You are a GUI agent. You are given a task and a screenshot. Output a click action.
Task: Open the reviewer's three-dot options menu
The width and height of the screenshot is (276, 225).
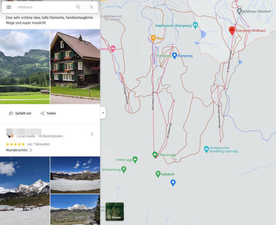coord(92,134)
